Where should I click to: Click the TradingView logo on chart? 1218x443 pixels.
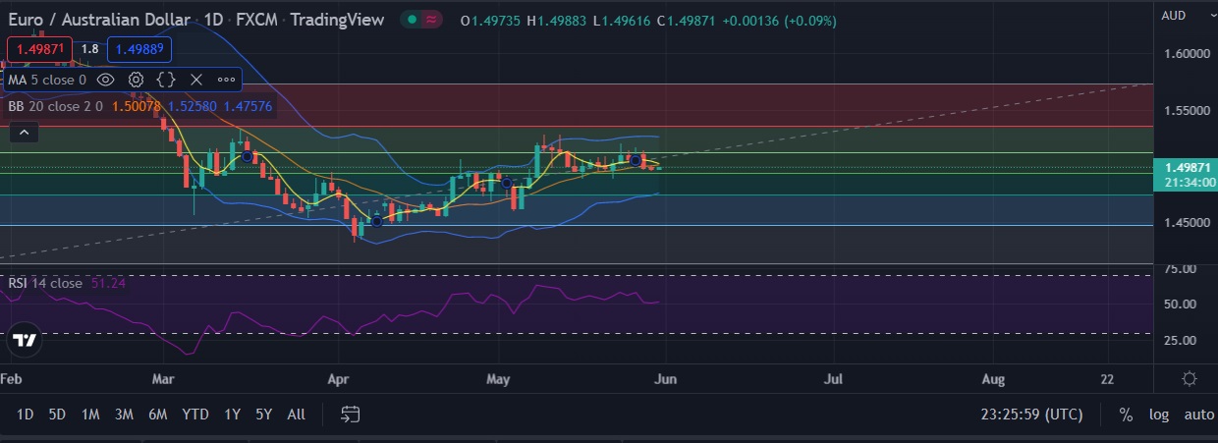point(25,341)
